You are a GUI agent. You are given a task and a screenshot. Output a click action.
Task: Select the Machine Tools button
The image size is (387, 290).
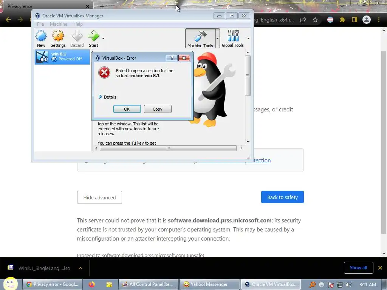pos(200,39)
